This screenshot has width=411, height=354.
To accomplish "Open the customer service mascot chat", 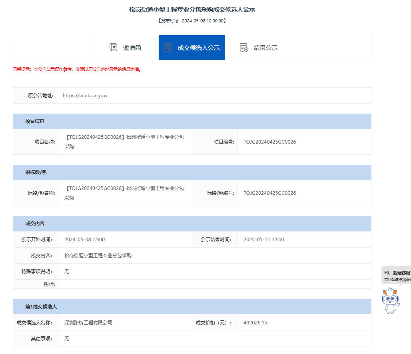I will 391,300.
